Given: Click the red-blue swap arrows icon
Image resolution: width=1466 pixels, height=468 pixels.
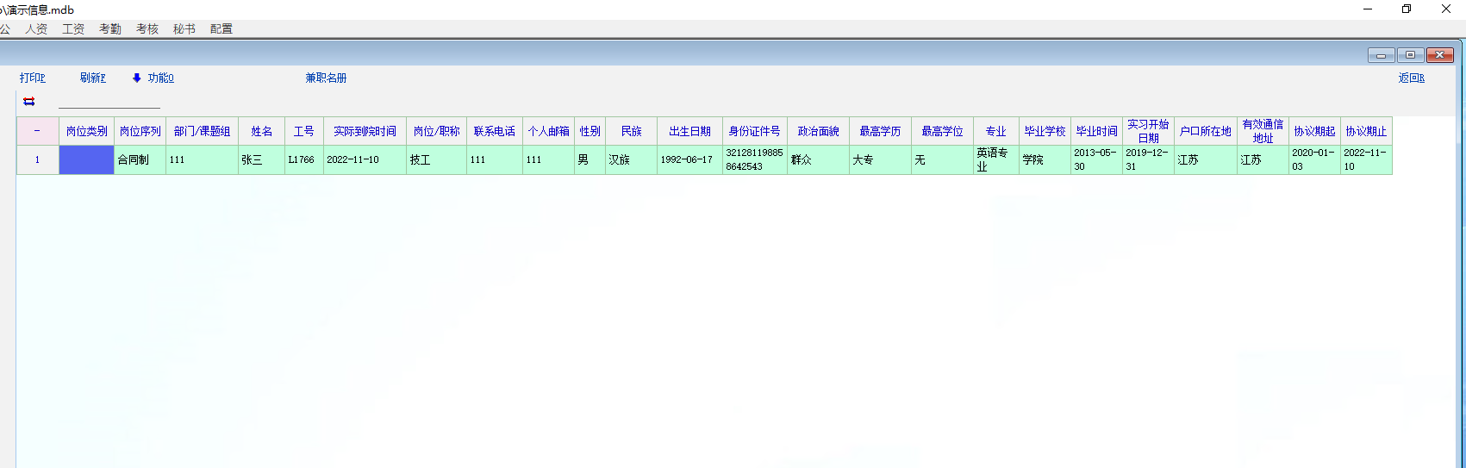Looking at the screenshot, I should tap(29, 102).
